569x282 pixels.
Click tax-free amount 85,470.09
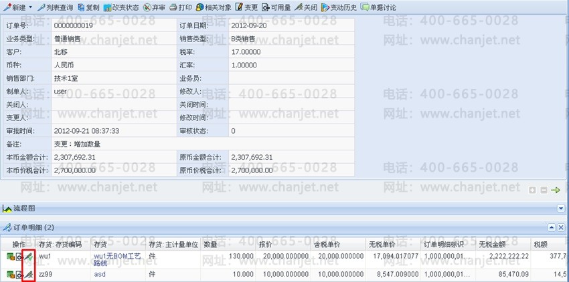513,275
